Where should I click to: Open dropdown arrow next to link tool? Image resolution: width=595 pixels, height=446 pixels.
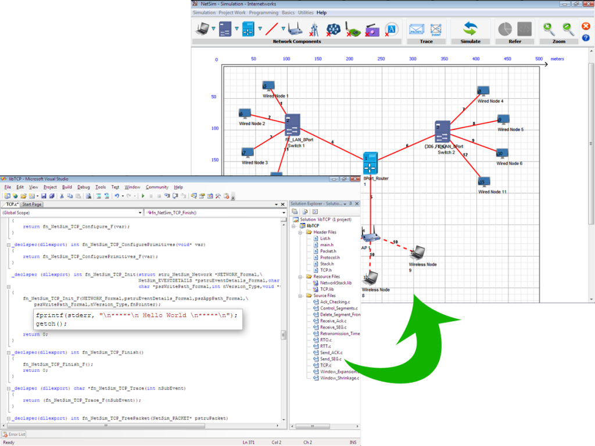(x=283, y=28)
